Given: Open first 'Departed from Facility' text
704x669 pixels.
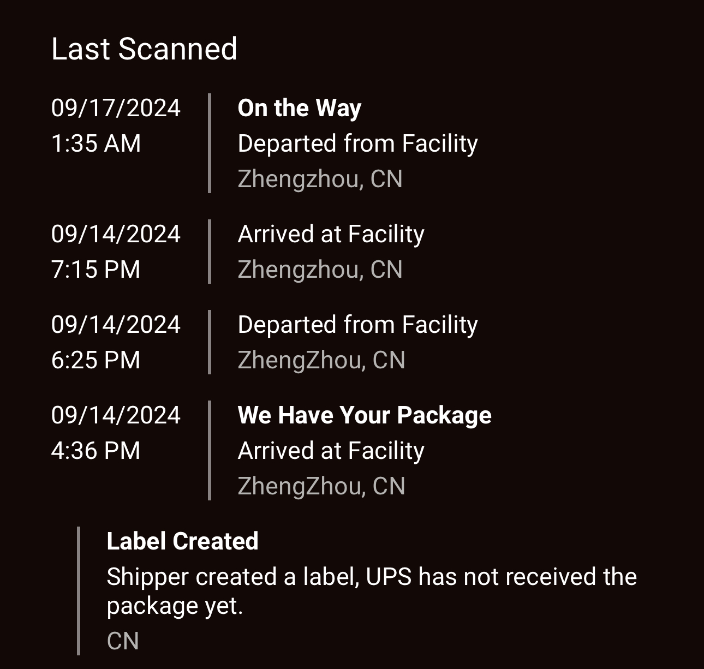Looking at the screenshot, I should 358,144.
